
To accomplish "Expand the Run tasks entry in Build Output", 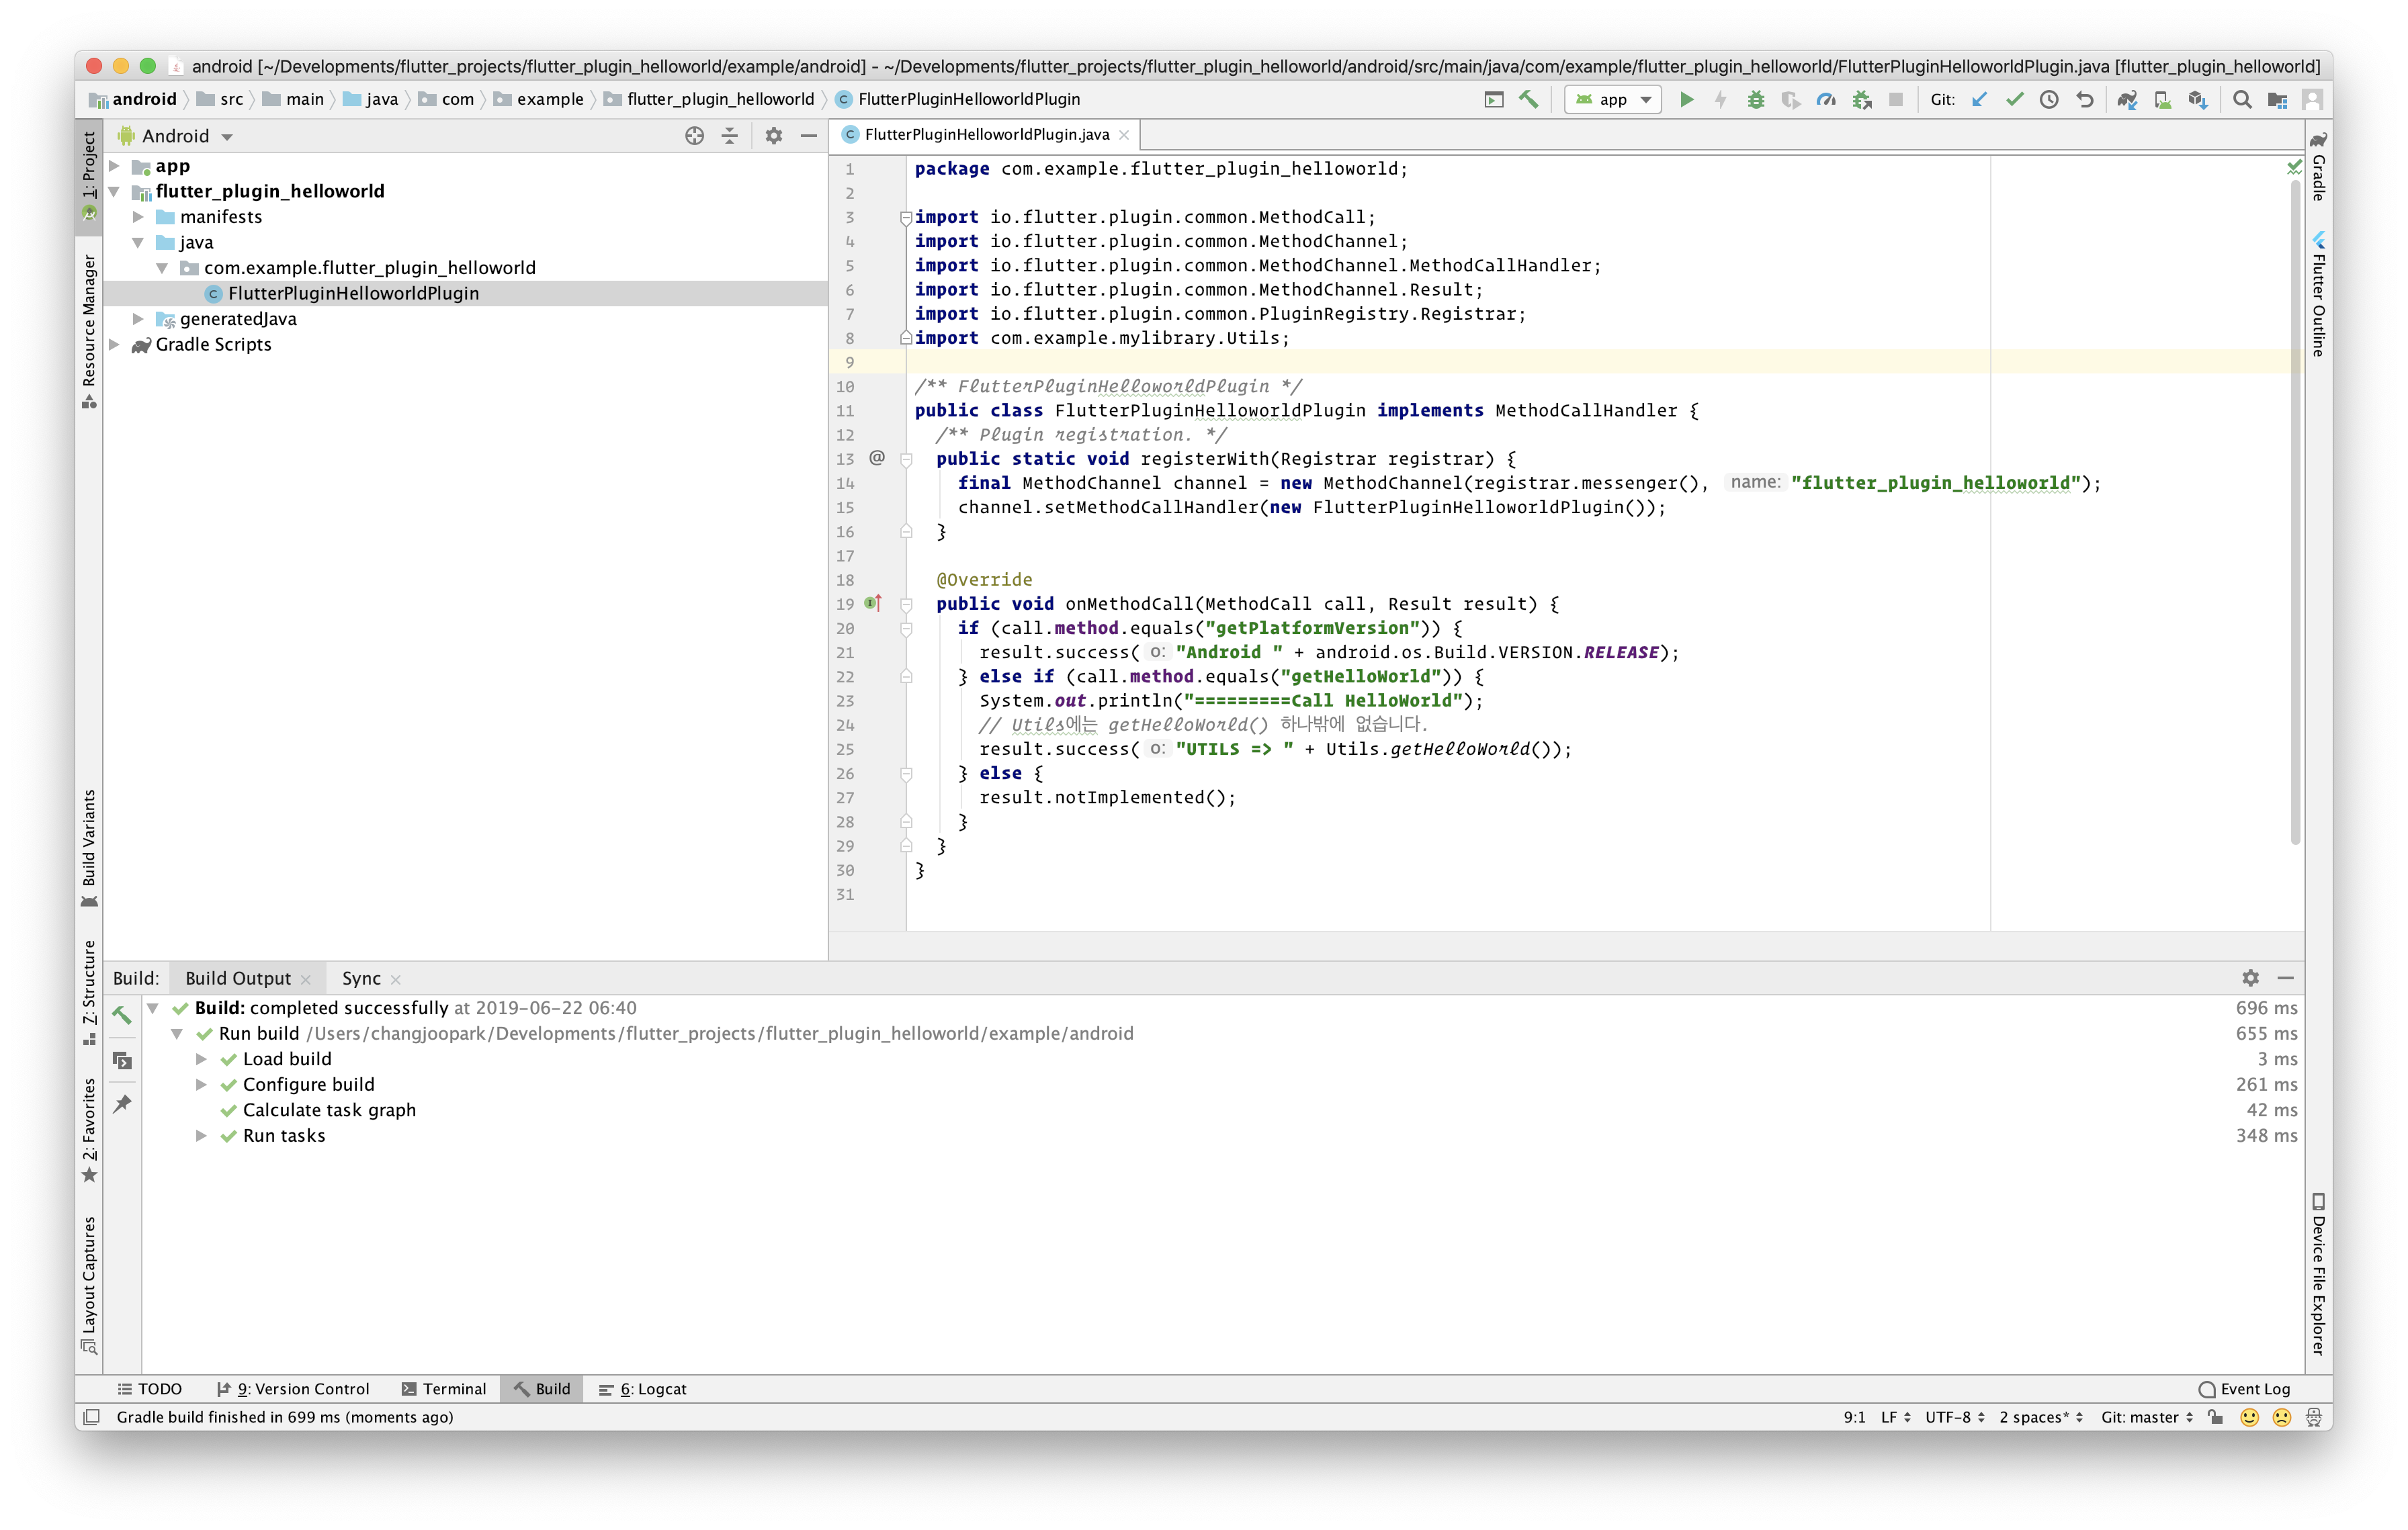I will (202, 1135).
